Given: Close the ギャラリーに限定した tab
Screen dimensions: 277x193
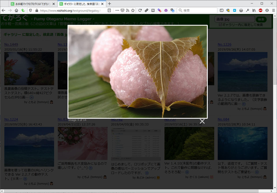Looking at the screenshot, I should pos(102,4).
